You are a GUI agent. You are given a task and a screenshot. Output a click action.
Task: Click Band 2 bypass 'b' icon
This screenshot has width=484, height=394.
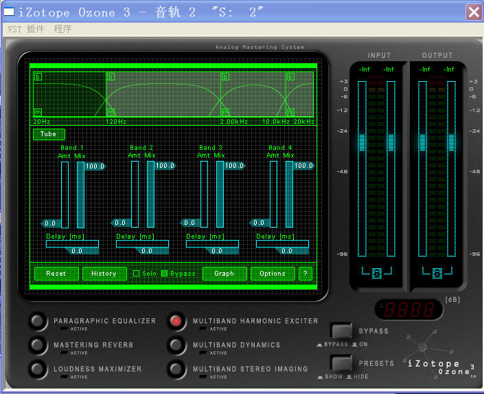pos(111,77)
